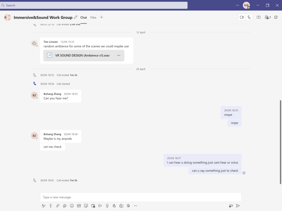The image size is (282, 211).
Task: Open the Format text options
Action: click(44, 206)
